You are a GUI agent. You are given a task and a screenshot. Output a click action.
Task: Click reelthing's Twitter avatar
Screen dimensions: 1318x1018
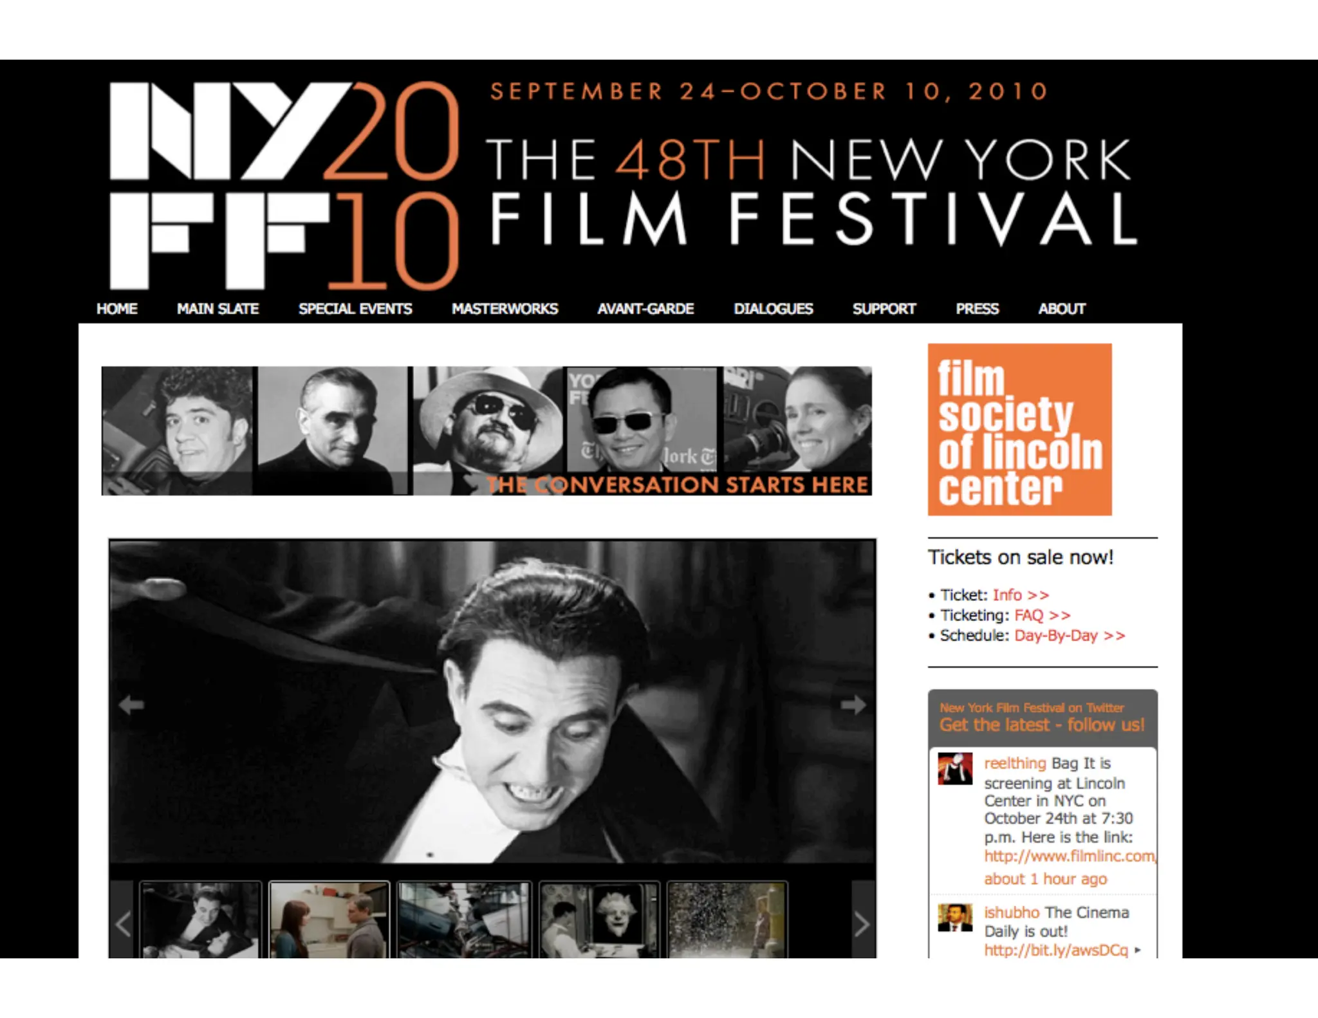(x=955, y=768)
